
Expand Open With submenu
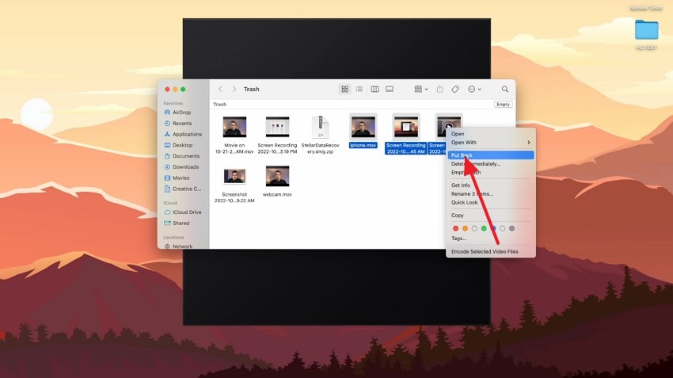point(491,143)
